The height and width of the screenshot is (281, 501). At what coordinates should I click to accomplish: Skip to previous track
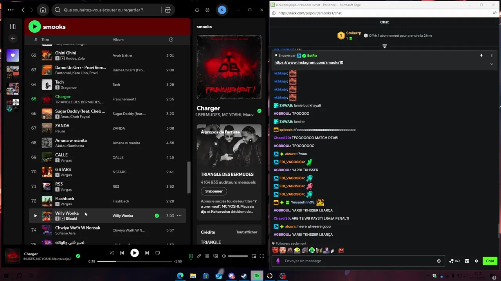click(122, 253)
